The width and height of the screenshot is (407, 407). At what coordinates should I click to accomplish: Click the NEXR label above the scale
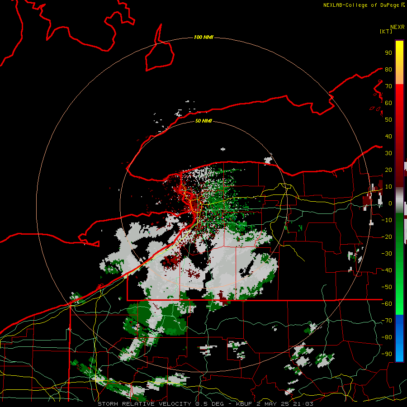pyautogui.click(x=398, y=27)
